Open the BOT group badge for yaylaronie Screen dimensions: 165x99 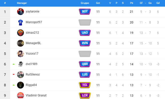[x=85, y=11]
